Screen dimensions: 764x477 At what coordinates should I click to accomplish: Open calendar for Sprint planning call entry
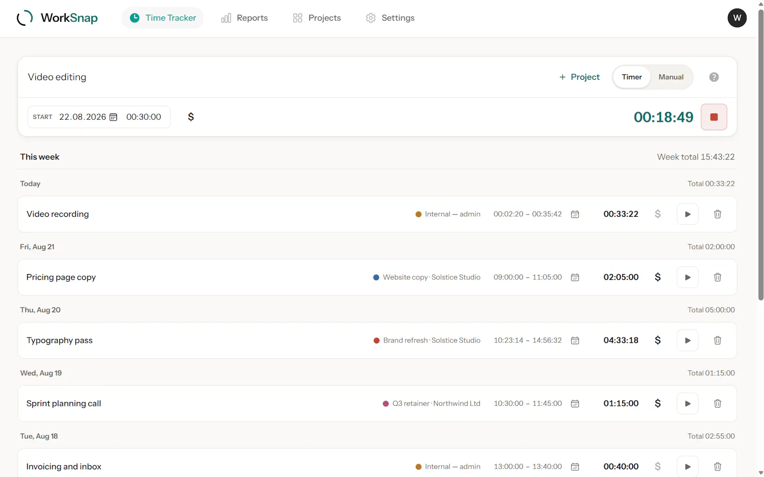coord(575,403)
